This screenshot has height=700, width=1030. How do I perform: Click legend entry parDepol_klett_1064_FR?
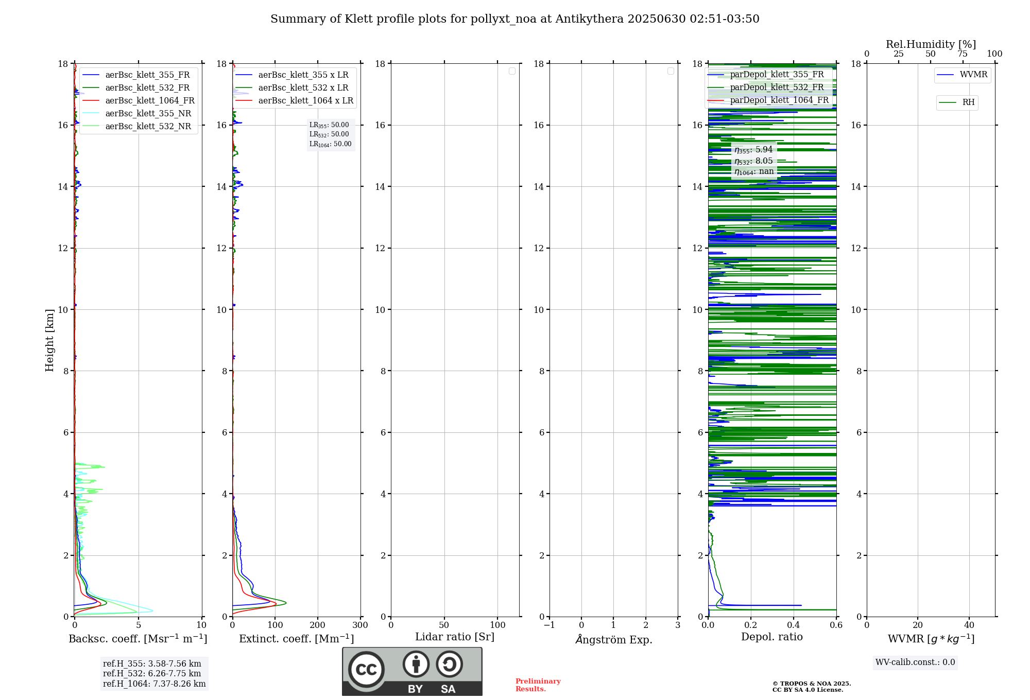(x=769, y=100)
